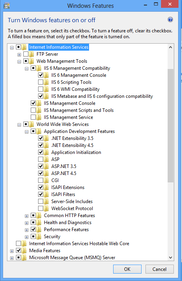Enable the IIS 6 Scripting Tools checkbox
This screenshot has width=182, height=281.
(40, 82)
